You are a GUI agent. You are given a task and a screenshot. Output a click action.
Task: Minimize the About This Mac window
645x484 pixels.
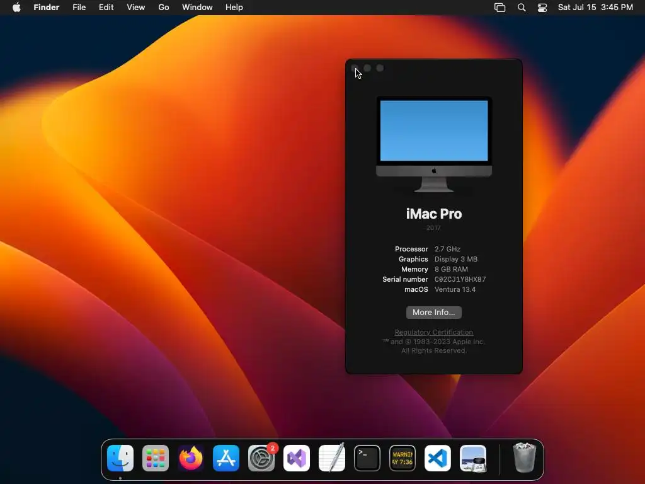[x=367, y=68]
